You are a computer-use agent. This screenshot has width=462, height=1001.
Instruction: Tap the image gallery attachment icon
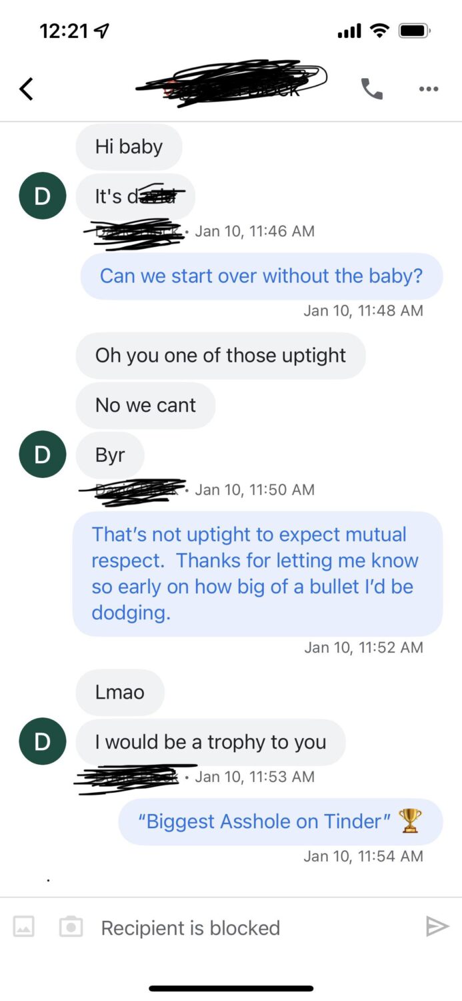(x=24, y=926)
